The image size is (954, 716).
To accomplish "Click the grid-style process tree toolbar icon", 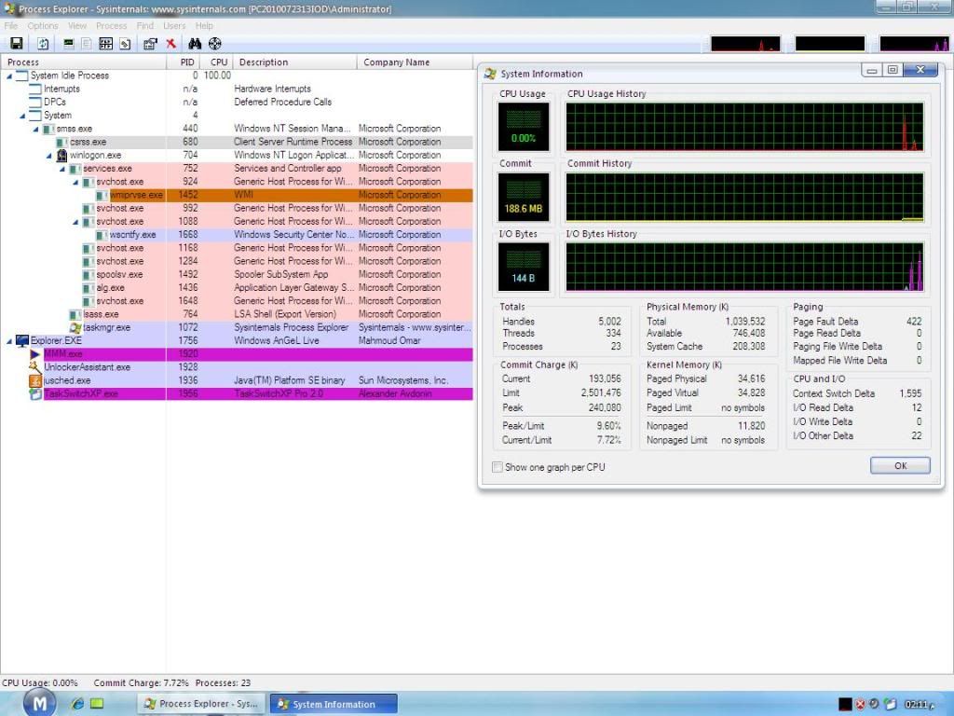I will [106, 43].
